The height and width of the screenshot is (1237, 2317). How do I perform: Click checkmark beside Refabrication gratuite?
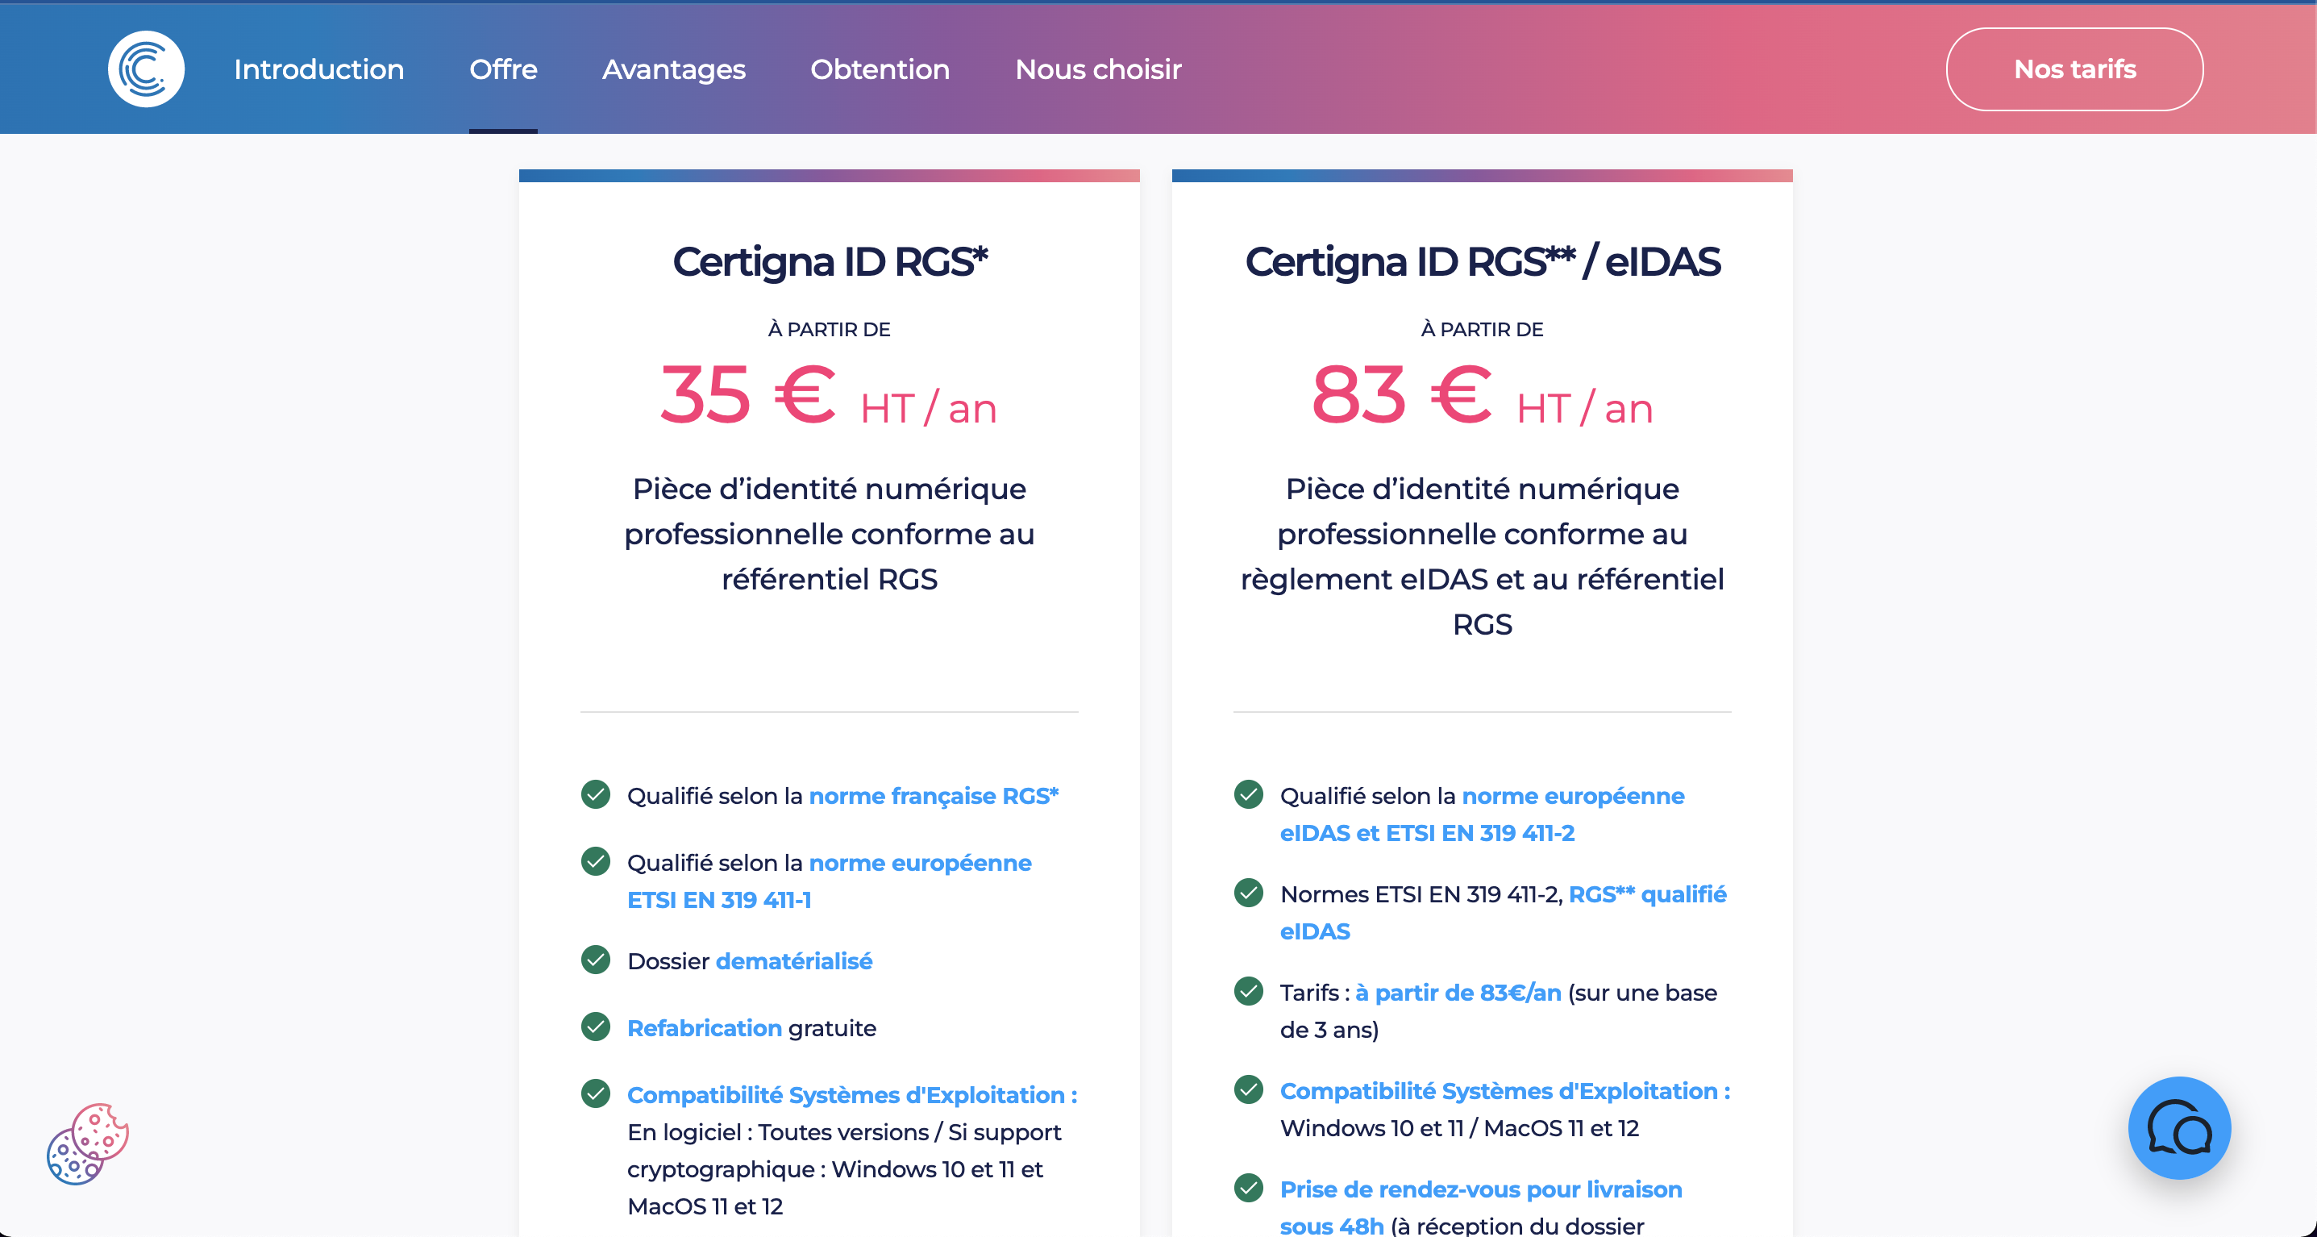[596, 1027]
